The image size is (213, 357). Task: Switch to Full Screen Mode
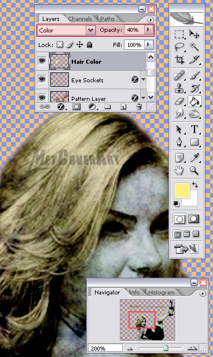(x=196, y=234)
